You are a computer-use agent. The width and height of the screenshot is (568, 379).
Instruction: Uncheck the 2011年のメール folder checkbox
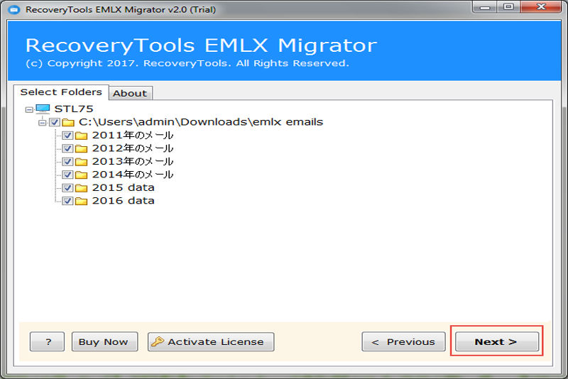tap(67, 136)
